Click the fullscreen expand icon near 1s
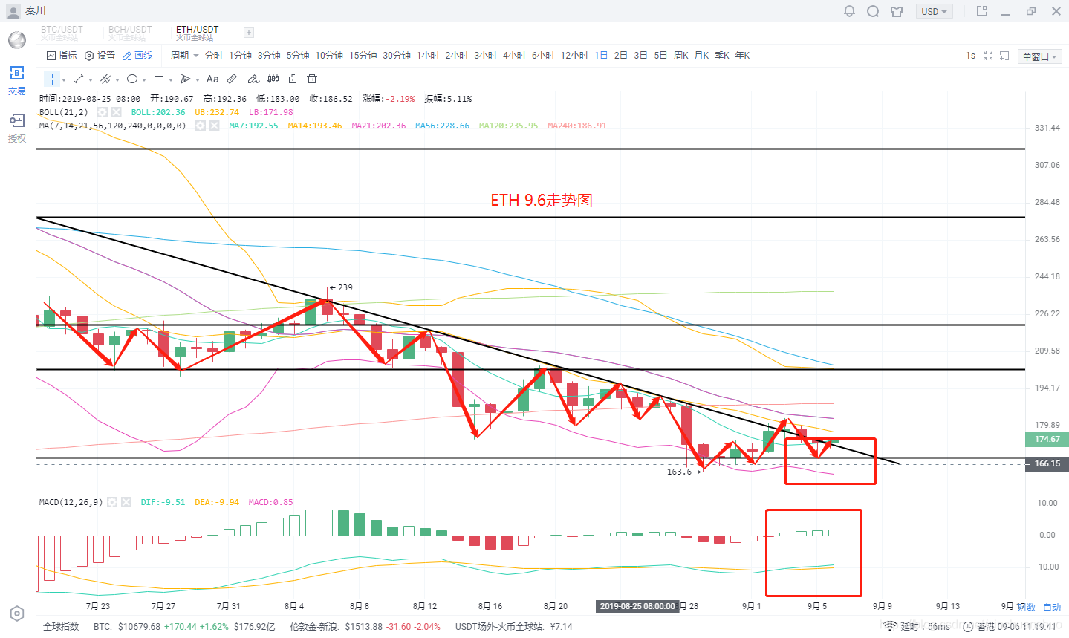Viewport: 1069px width, 638px height. (988, 56)
